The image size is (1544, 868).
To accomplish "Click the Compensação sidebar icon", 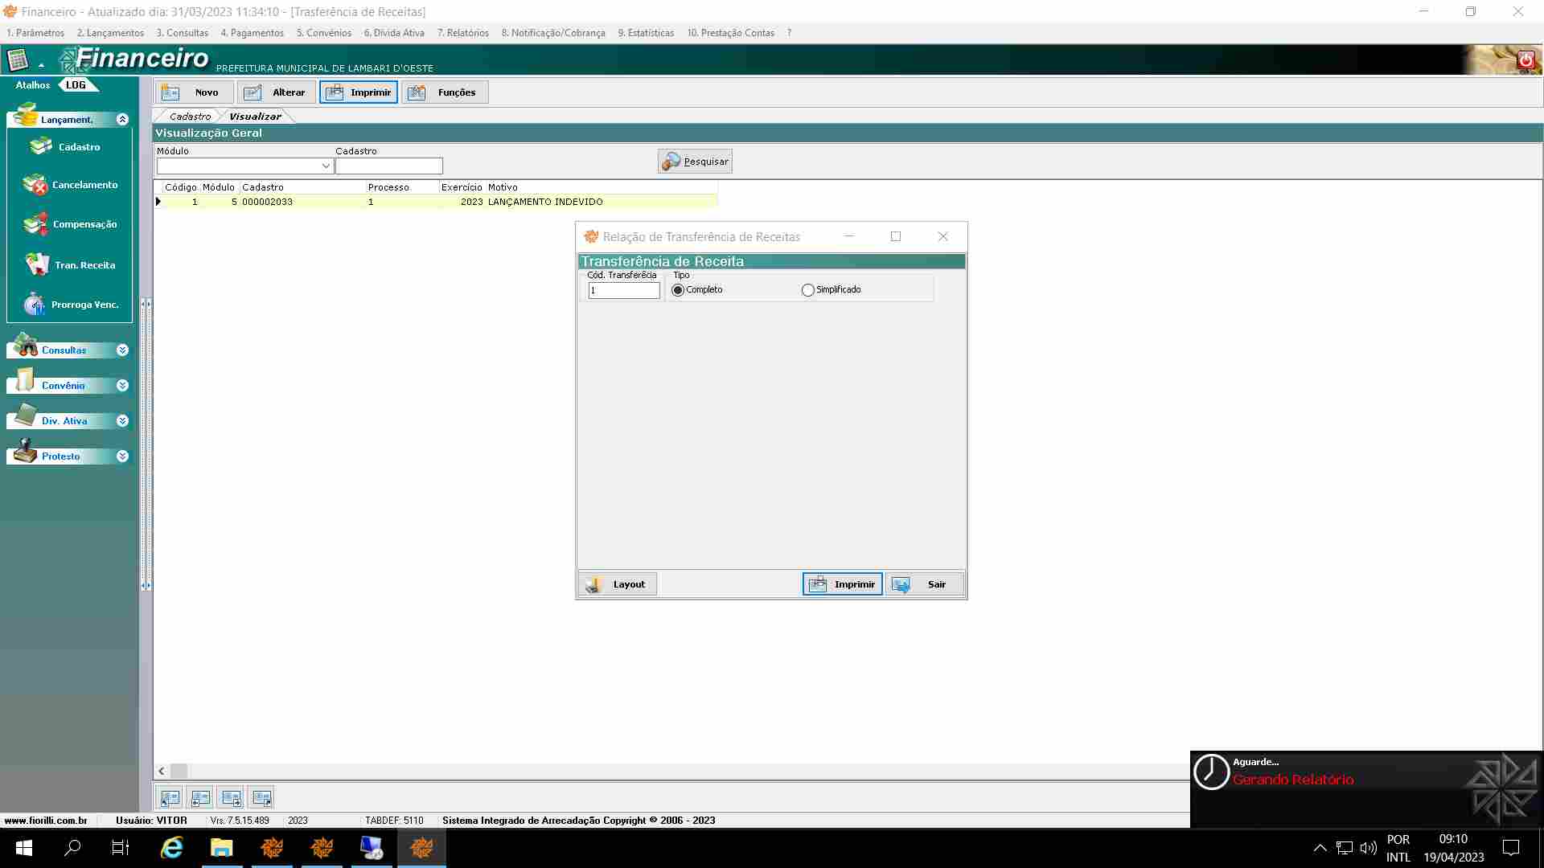I will tap(35, 224).
